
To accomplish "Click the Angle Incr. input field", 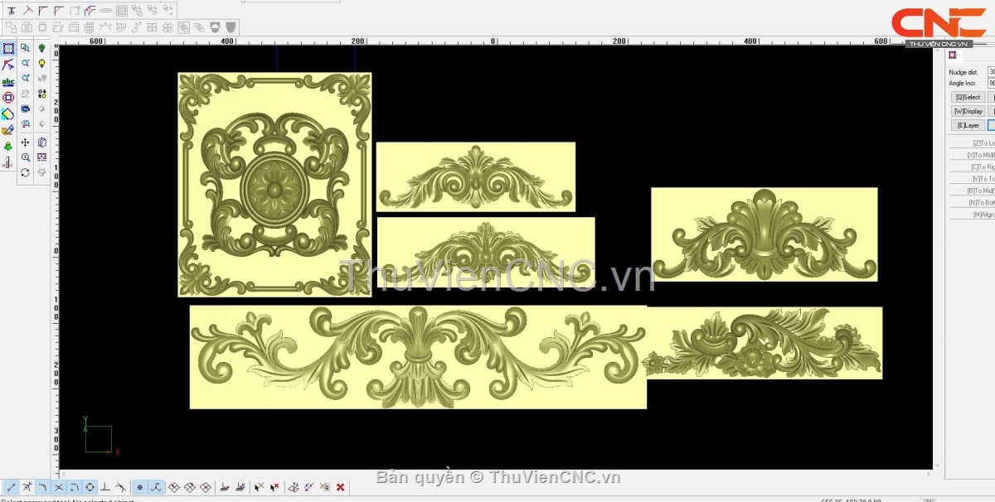I will tap(991, 84).
